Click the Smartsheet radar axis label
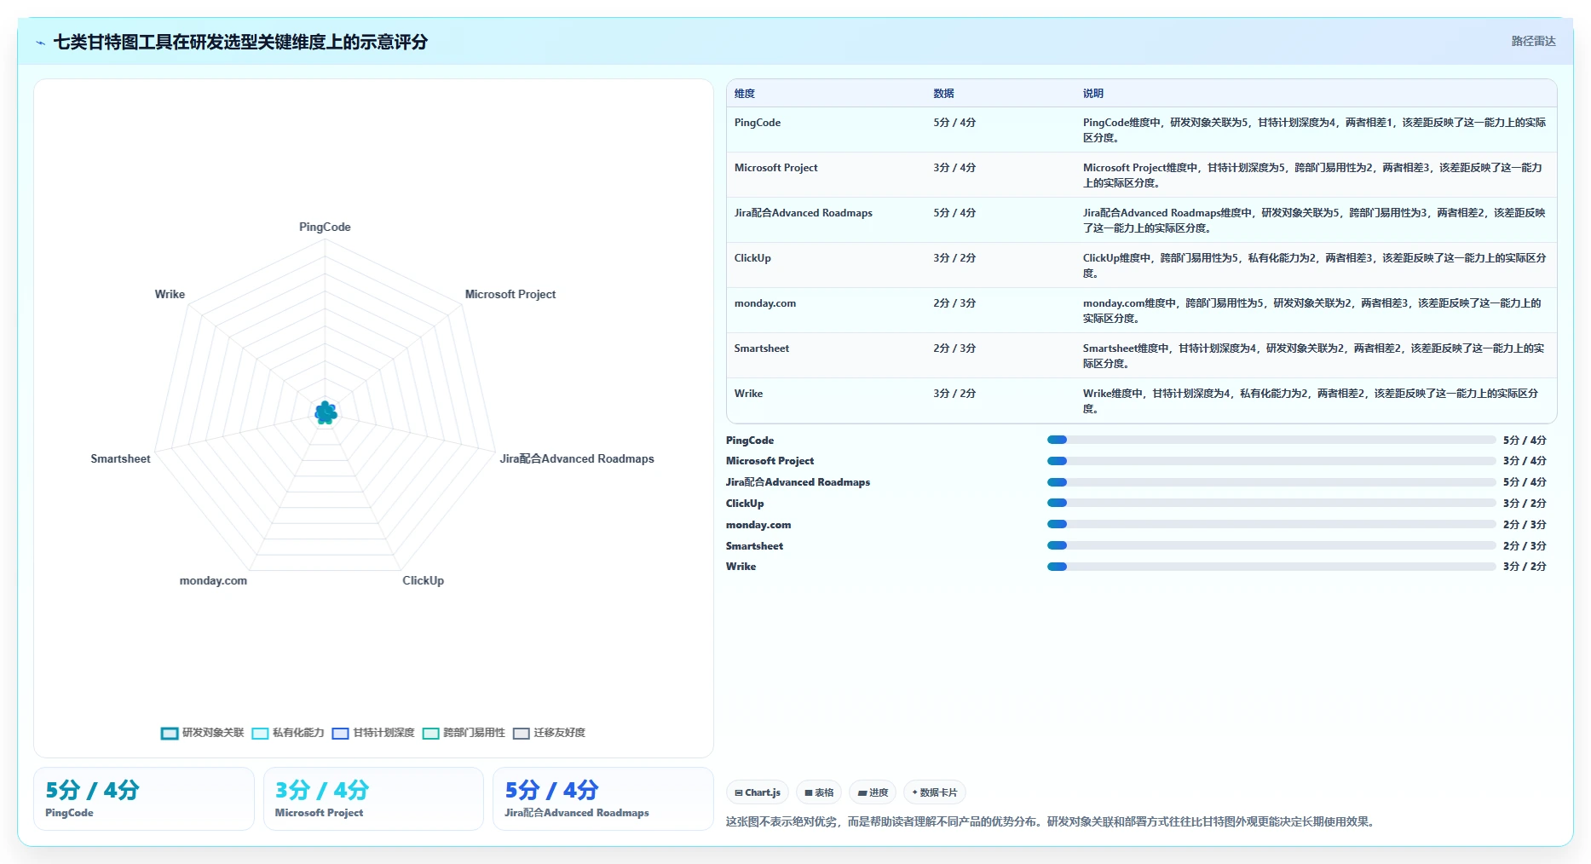 (120, 458)
